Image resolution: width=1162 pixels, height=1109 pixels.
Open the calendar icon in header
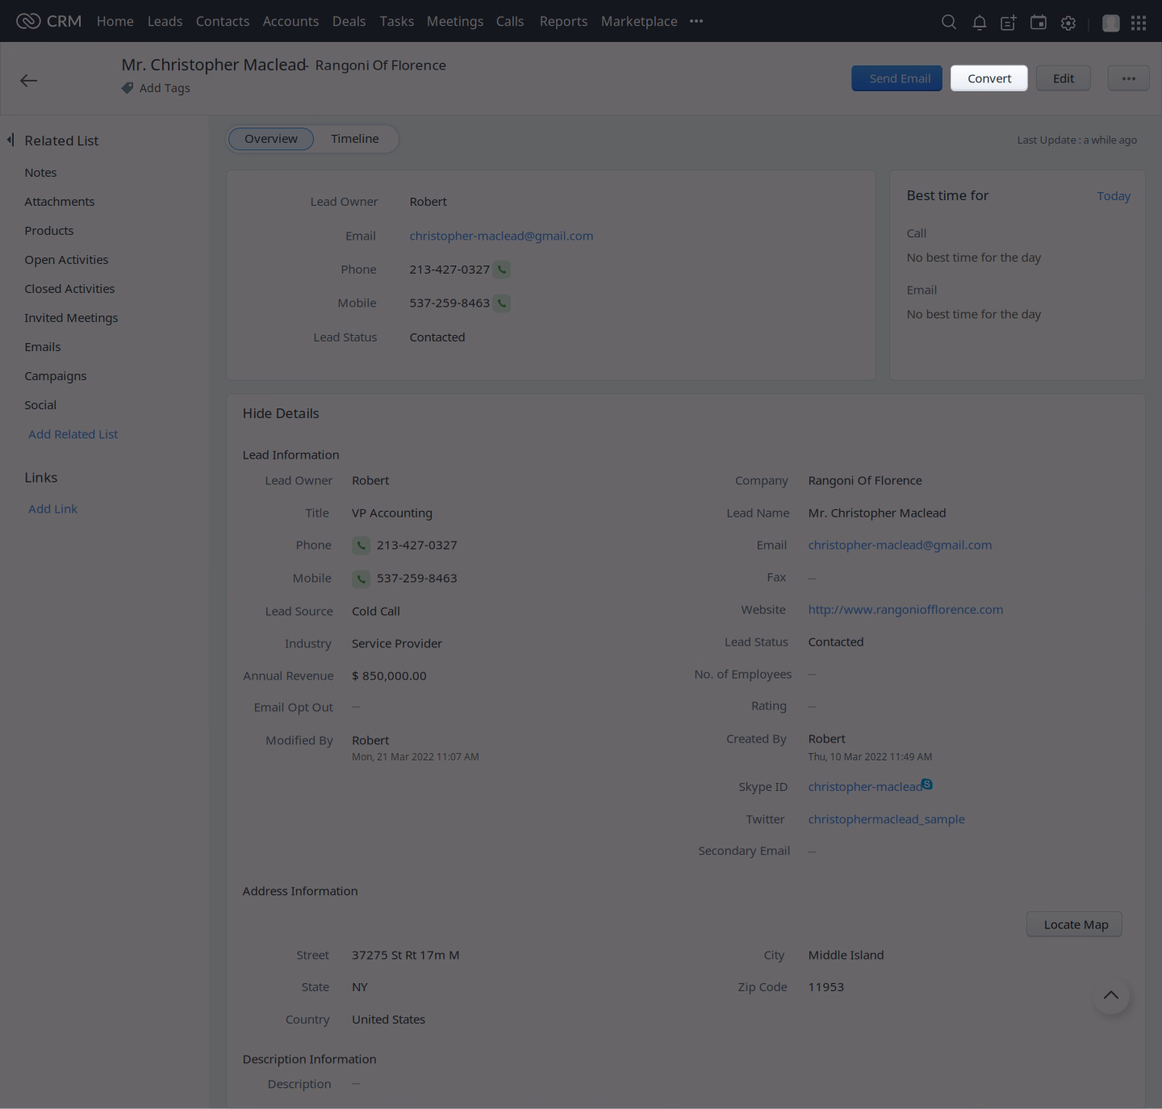[1039, 23]
